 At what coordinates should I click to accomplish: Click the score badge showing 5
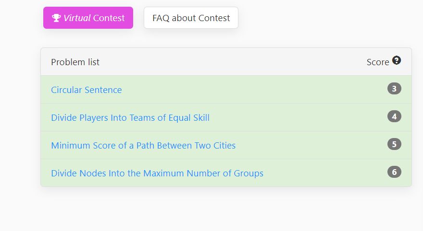[394, 144]
